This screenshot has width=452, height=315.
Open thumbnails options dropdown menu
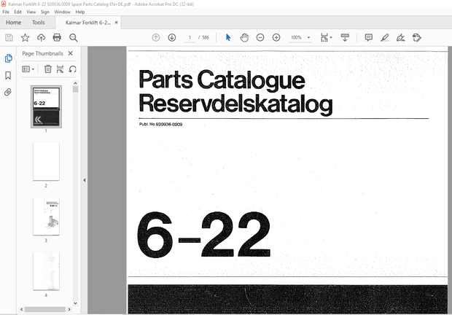click(28, 69)
